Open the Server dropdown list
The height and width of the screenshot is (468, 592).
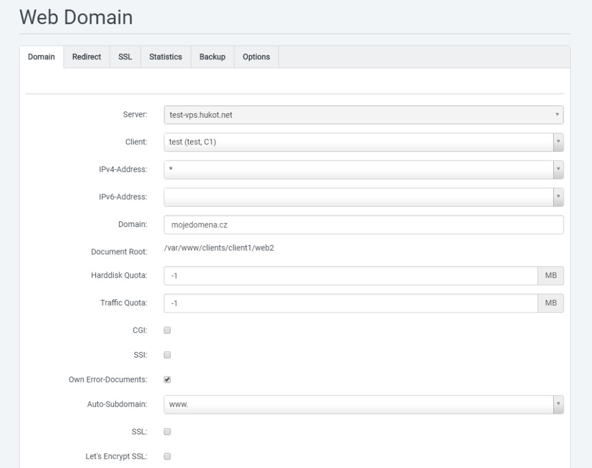[x=363, y=115]
